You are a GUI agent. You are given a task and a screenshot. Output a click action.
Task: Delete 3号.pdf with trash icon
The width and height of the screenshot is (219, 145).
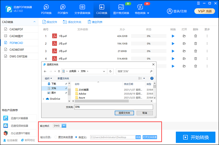(x=196, y=51)
